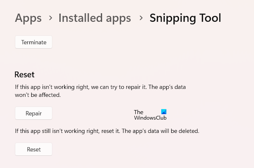
Task: Click the bold Reset section heading
Action: click(24, 75)
